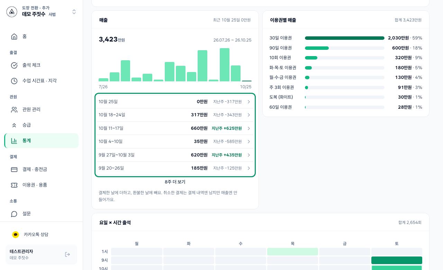This screenshot has height=270, width=443.
Task: Click the tallest bar in 매출 chart
Action: click(225, 65)
